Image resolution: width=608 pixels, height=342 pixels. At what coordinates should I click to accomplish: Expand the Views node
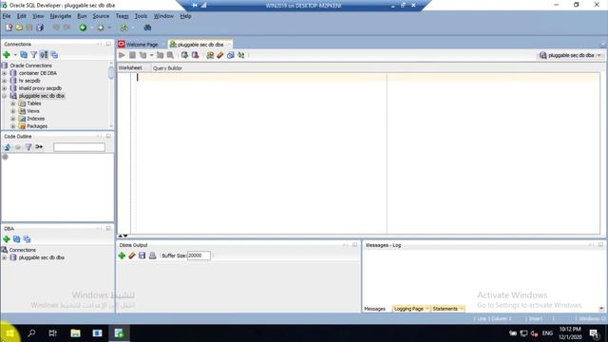(13, 111)
